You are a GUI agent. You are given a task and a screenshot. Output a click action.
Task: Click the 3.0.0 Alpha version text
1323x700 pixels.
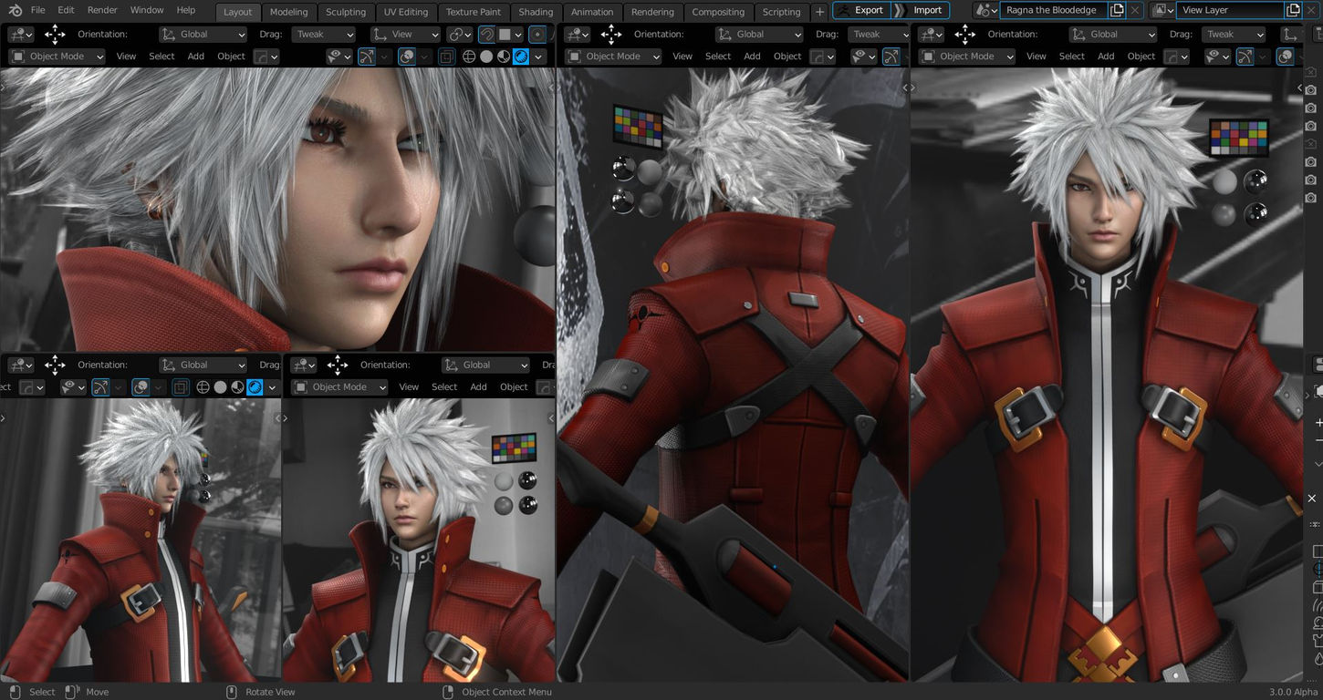point(1293,692)
